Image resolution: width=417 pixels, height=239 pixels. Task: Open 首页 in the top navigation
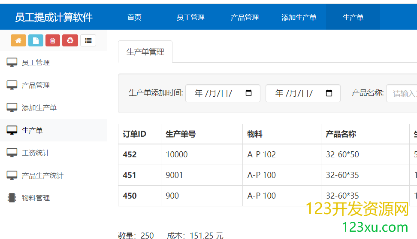point(134,17)
